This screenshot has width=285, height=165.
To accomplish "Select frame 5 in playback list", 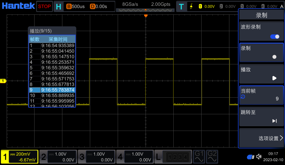I will [52, 68].
